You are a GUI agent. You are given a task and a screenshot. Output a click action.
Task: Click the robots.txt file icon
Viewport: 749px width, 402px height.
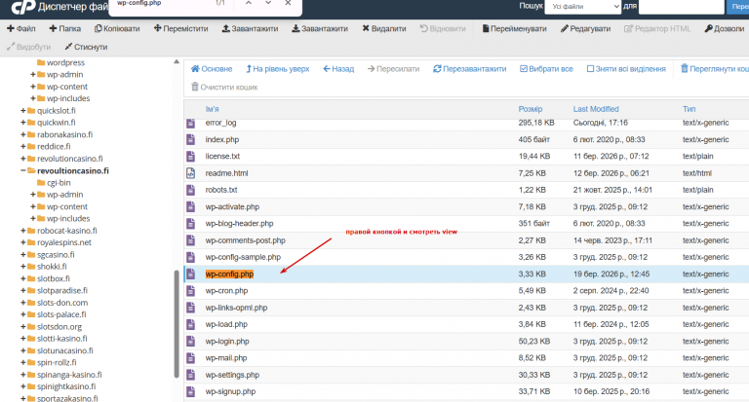pos(190,190)
